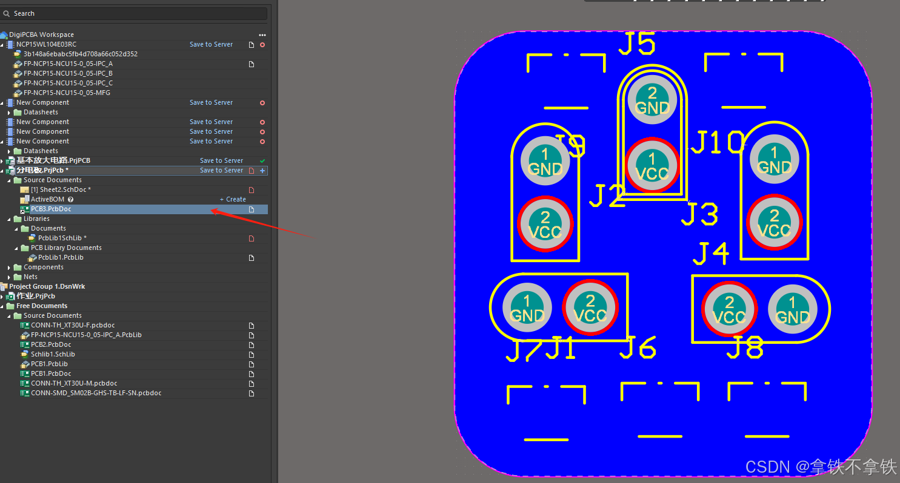Image resolution: width=900 pixels, height=483 pixels.
Task: Click red modified icon beside Sheet2.SchDoc
Action: tap(252, 190)
